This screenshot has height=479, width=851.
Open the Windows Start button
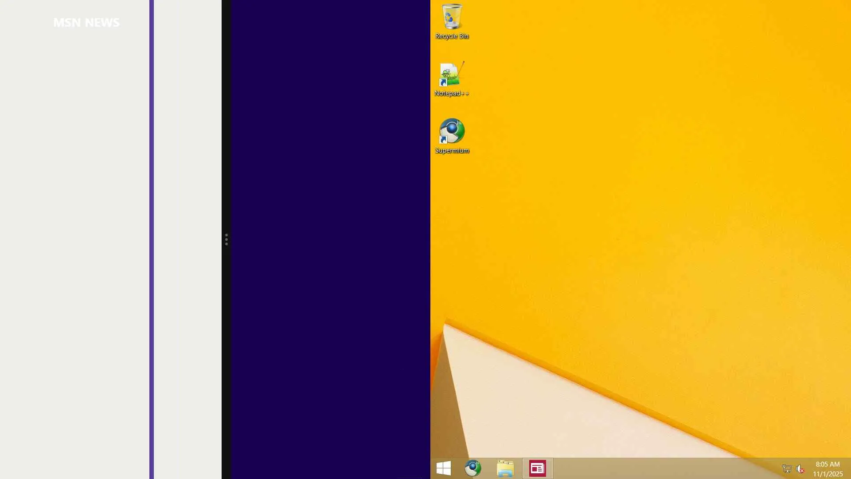click(x=443, y=468)
